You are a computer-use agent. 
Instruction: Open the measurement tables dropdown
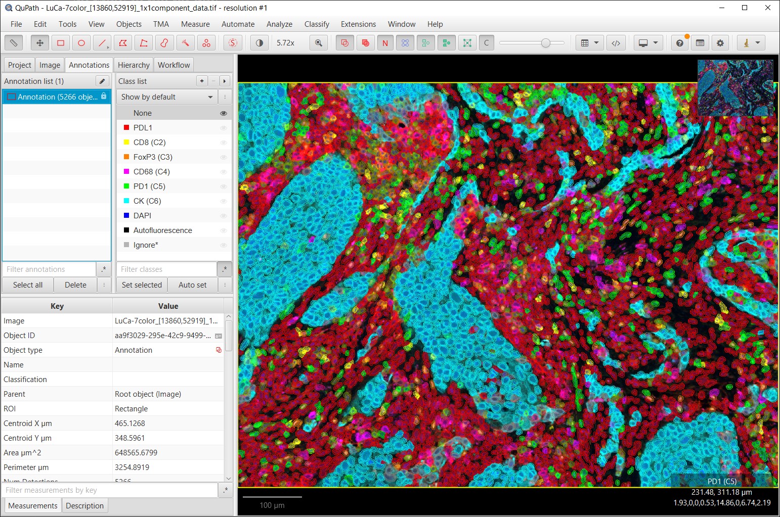point(589,43)
